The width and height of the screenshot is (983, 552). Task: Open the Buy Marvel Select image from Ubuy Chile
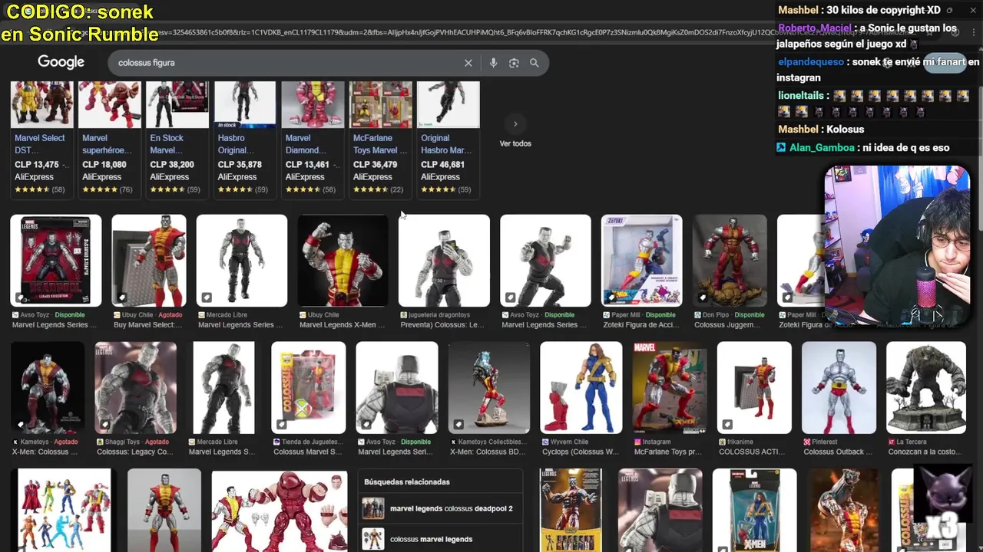pos(149,261)
